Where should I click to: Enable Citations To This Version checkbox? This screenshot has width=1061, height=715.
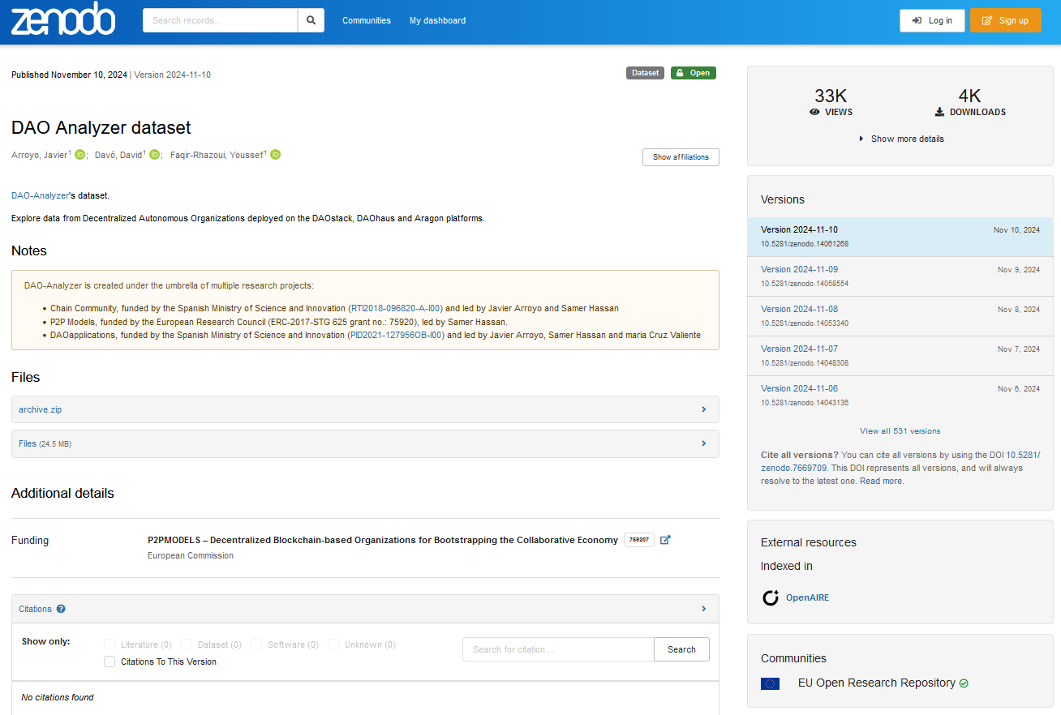click(x=110, y=661)
